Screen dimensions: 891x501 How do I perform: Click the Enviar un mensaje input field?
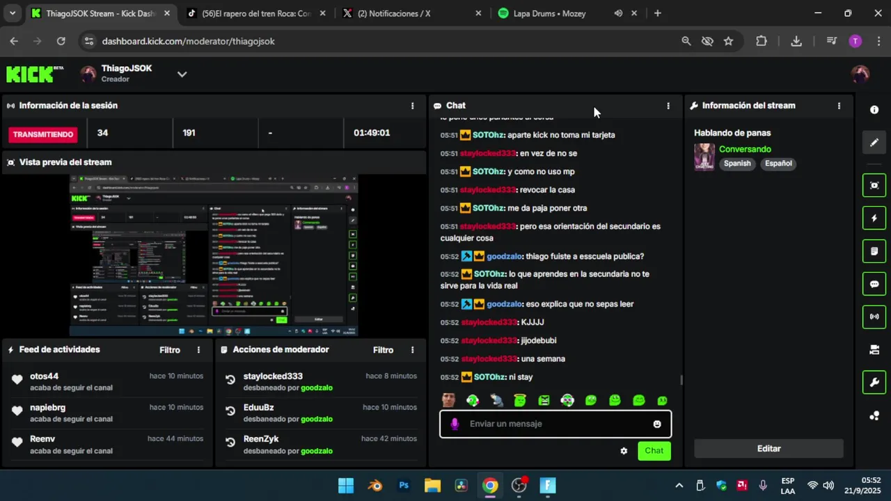click(x=555, y=424)
